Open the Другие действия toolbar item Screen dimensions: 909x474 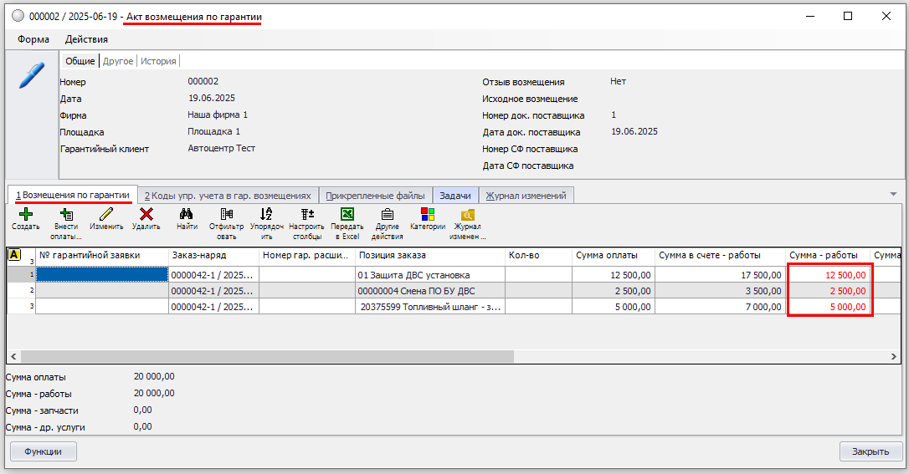click(x=387, y=215)
